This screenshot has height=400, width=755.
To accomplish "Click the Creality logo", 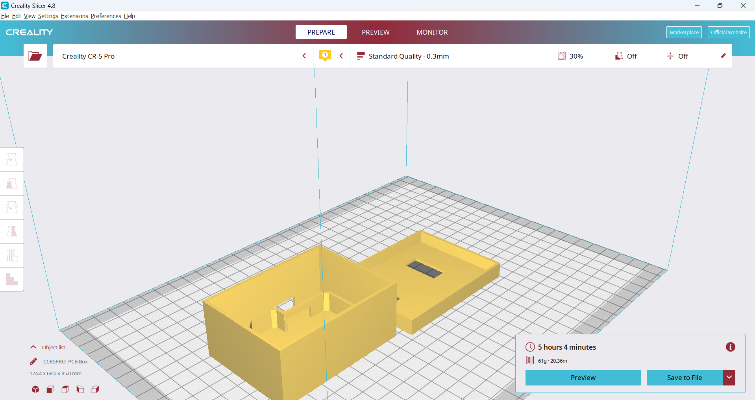I will click(30, 32).
